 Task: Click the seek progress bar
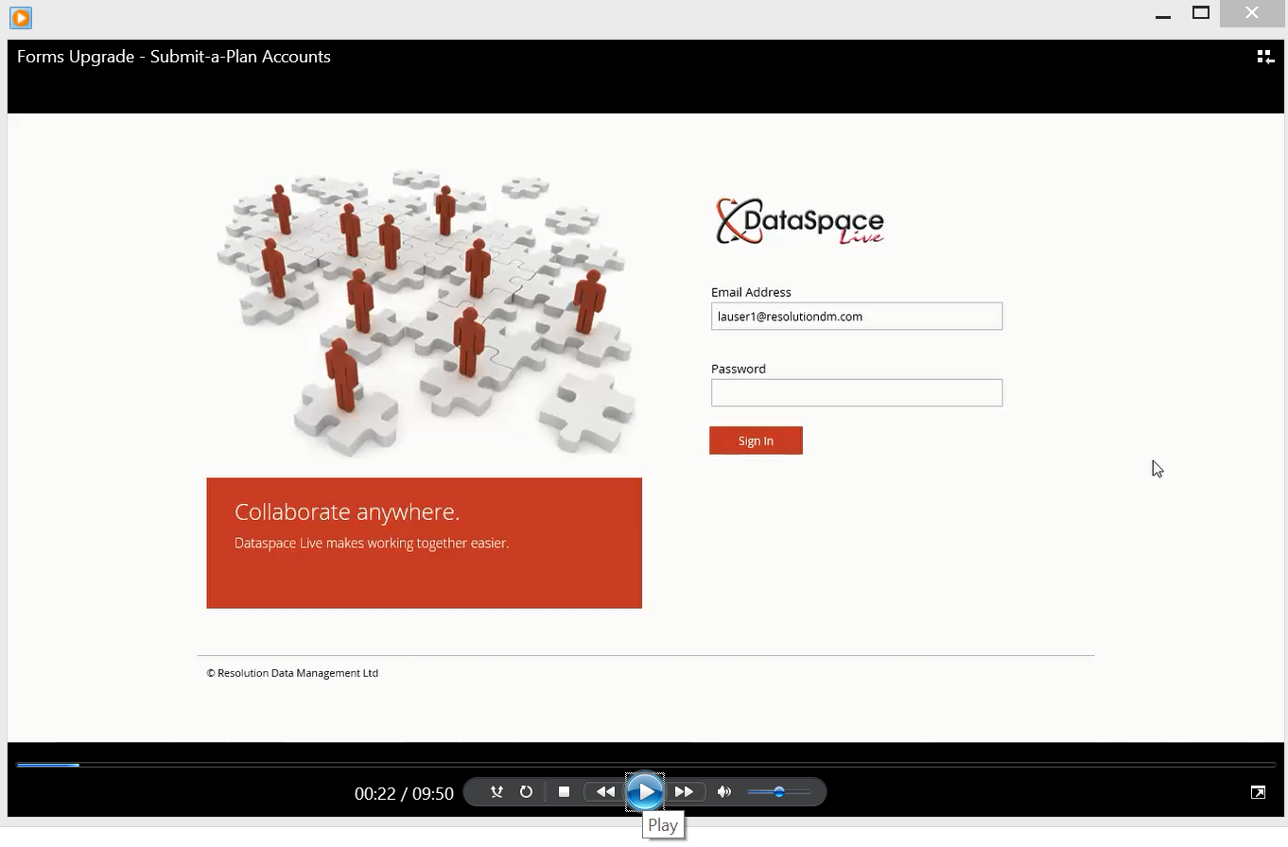[645, 765]
